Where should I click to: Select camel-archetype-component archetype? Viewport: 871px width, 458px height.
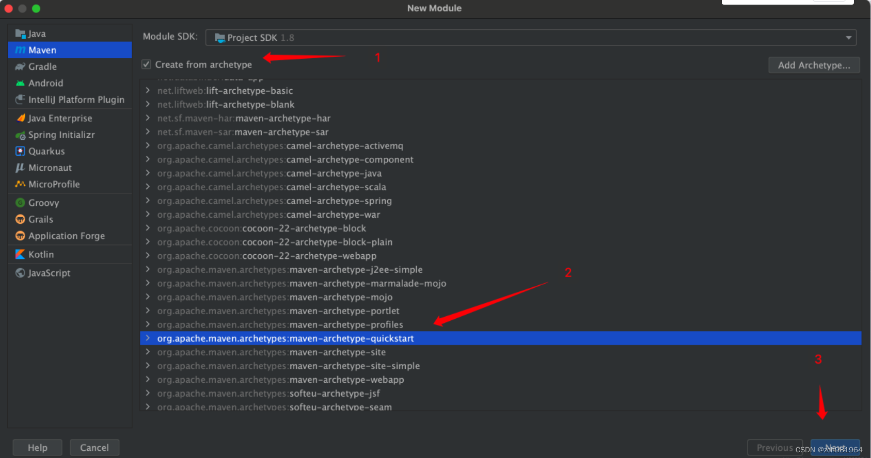pyautogui.click(x=500, y=159)
